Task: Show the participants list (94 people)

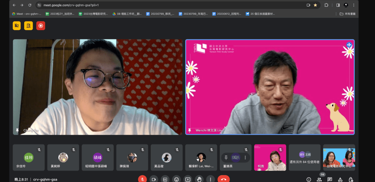Action: [319, 179]
